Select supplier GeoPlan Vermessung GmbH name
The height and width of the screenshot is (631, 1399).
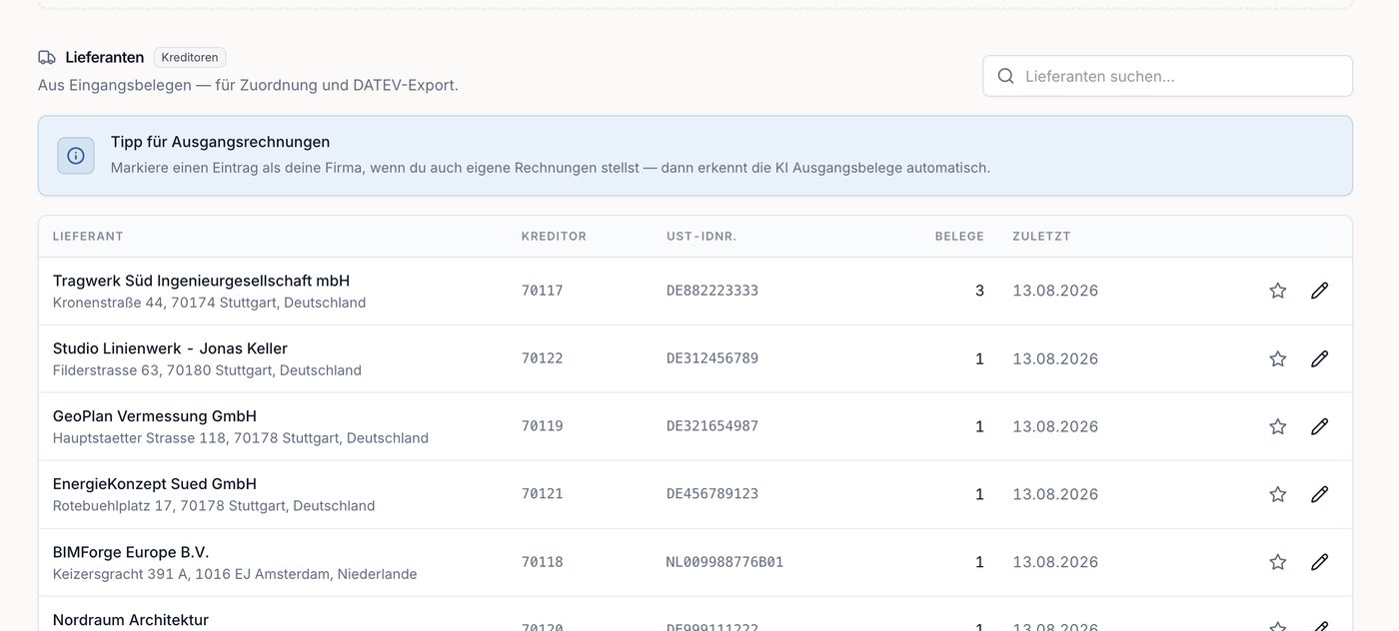click(155, 416)
